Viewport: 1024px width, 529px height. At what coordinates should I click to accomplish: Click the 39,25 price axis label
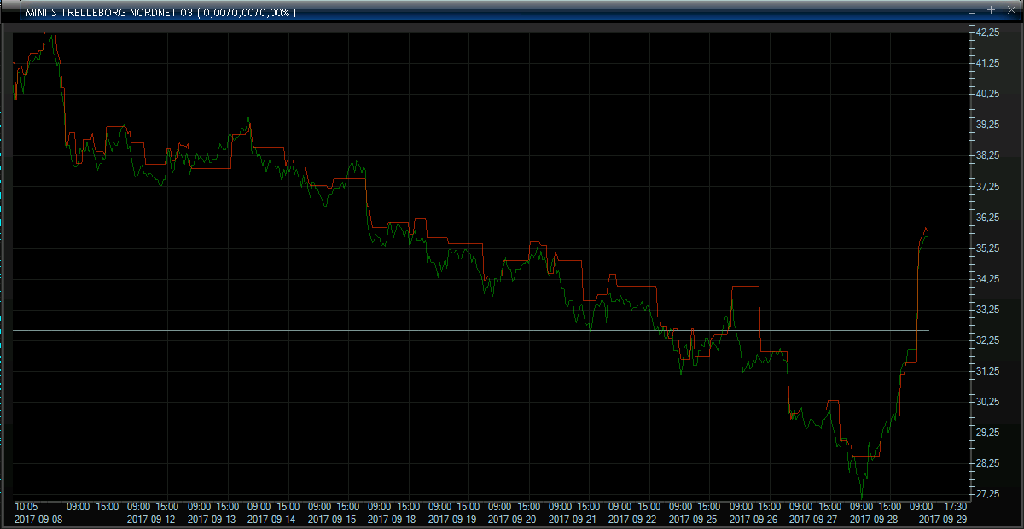pos(987,125)
